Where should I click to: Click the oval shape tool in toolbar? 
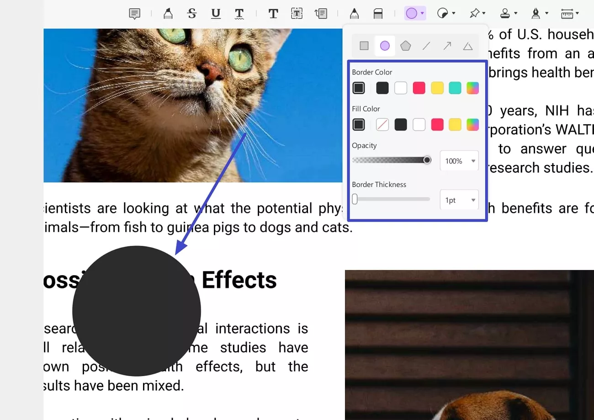(x=412, y=14)
